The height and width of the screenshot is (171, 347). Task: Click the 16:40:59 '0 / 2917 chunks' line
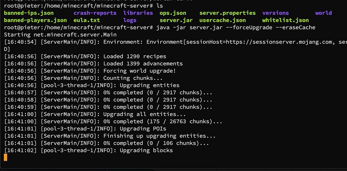pyautogui.click(x=108, y=107)
